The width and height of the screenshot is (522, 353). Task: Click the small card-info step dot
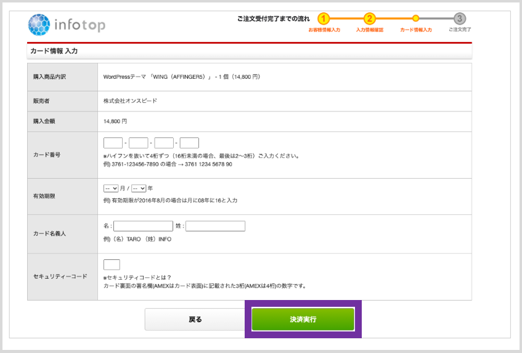click(x=415, y=18)
